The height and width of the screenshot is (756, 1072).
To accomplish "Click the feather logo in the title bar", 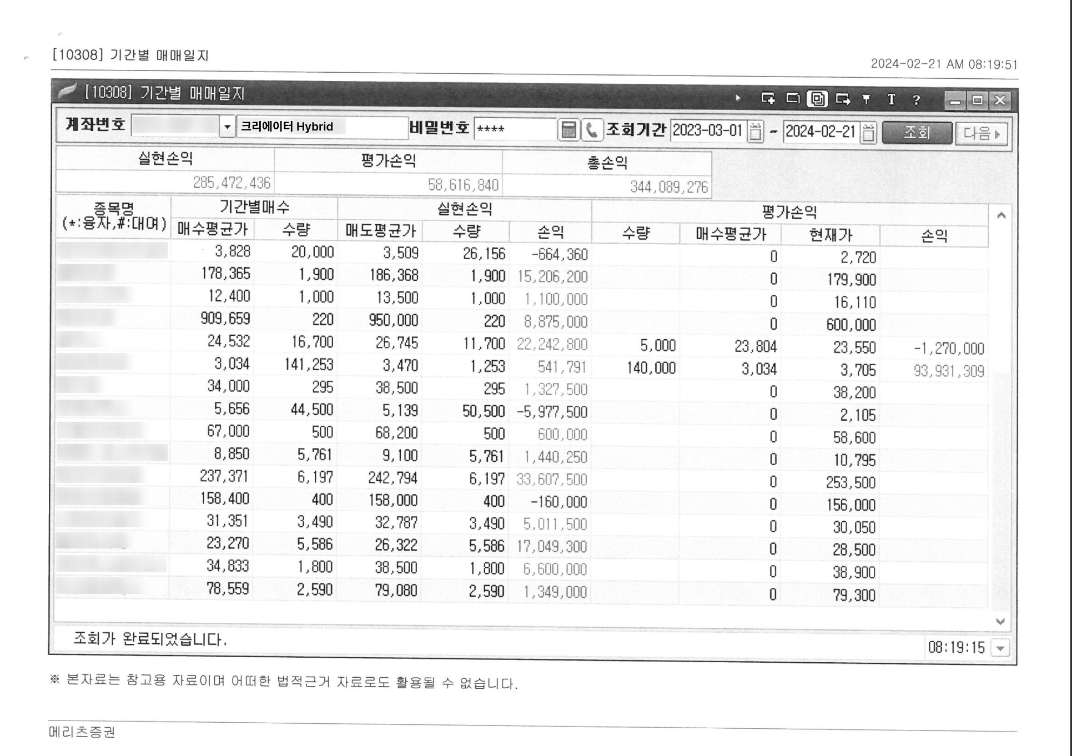I will pyautogui.click(x=67, y=90).
